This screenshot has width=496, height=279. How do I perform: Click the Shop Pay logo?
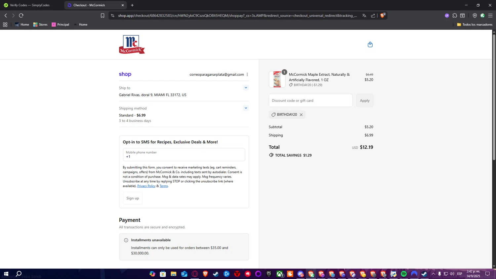[125, 74]
